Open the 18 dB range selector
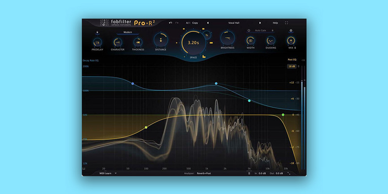Screen dimensions: 388x194 (291, 66)
